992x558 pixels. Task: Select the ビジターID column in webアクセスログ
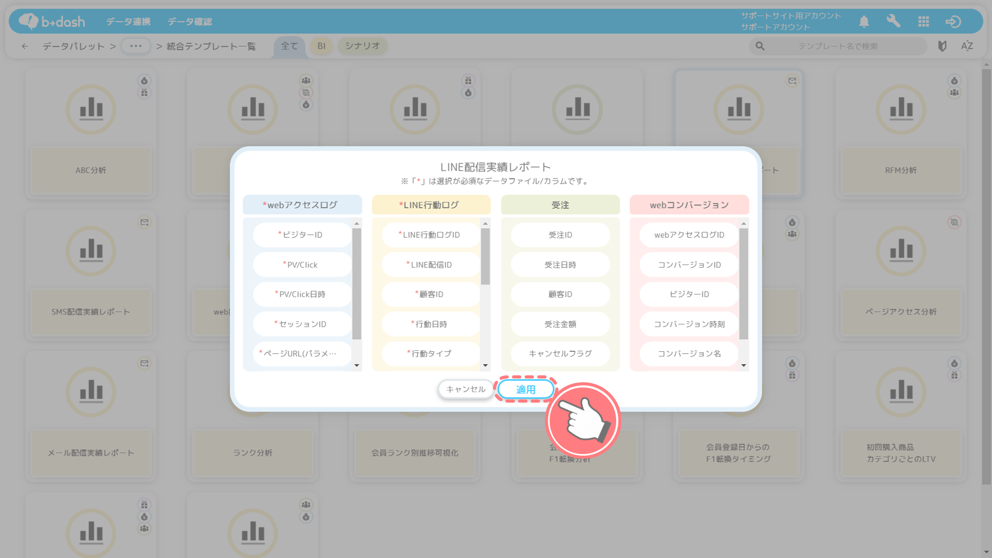click(x=302, y=235)
